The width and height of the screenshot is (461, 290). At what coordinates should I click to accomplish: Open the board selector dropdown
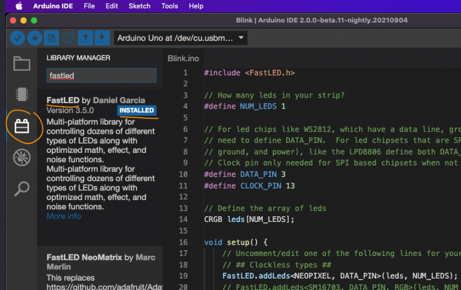point(180,38)
